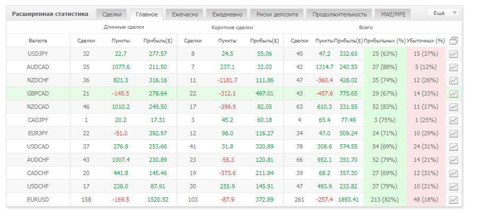The width and height of the screenshot is (484, 217).
Task: Click the 37 (88%) profitable cell
Action: (x=384, y=67)
